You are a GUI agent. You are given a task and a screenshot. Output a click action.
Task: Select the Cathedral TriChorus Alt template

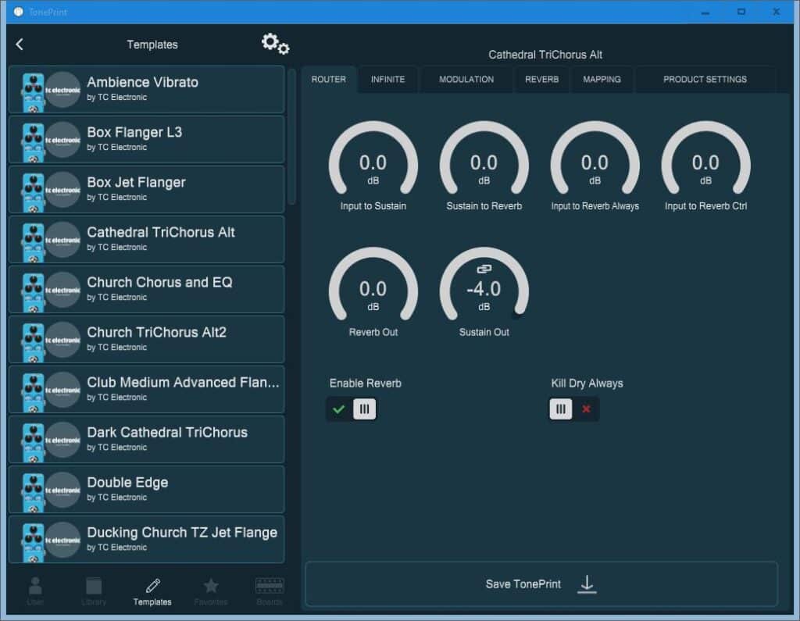tap(146, 240)
